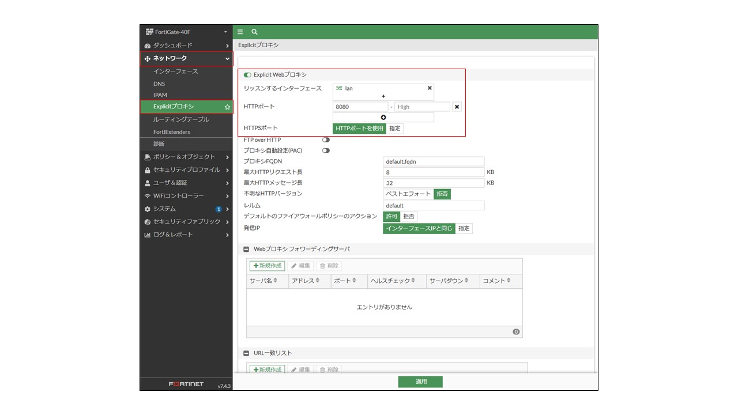738x415 pixels.
Task: Add another HTTP port with plus icon
Action: point(383,118)
